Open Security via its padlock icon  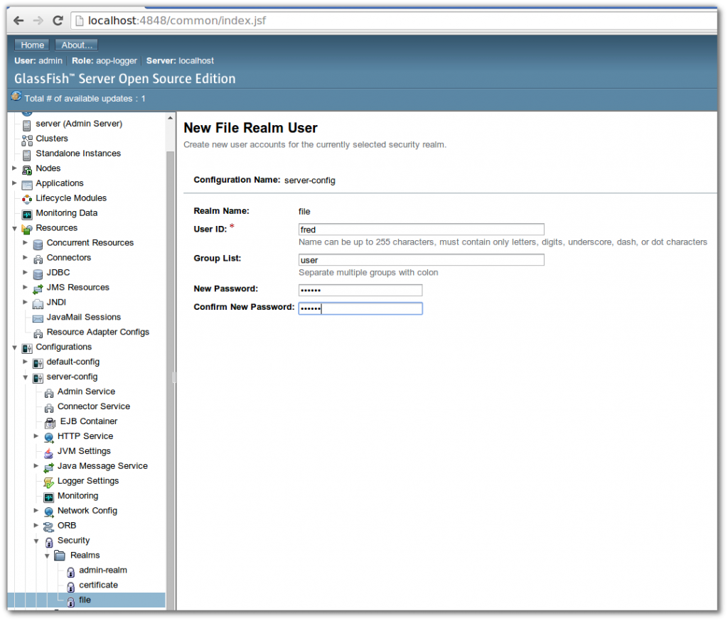pyautogui.click(x=50, y=540)
